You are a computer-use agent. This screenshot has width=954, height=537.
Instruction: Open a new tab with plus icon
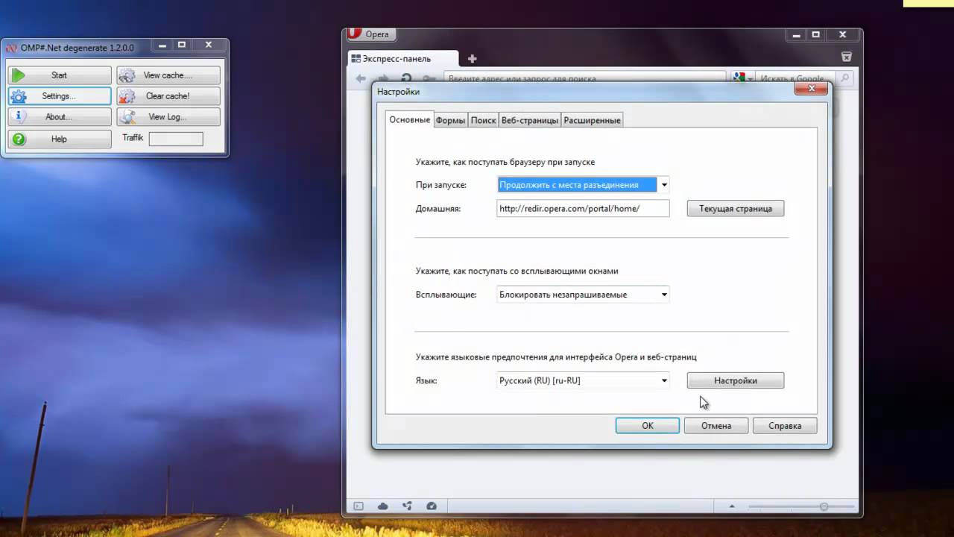[472, 59]
